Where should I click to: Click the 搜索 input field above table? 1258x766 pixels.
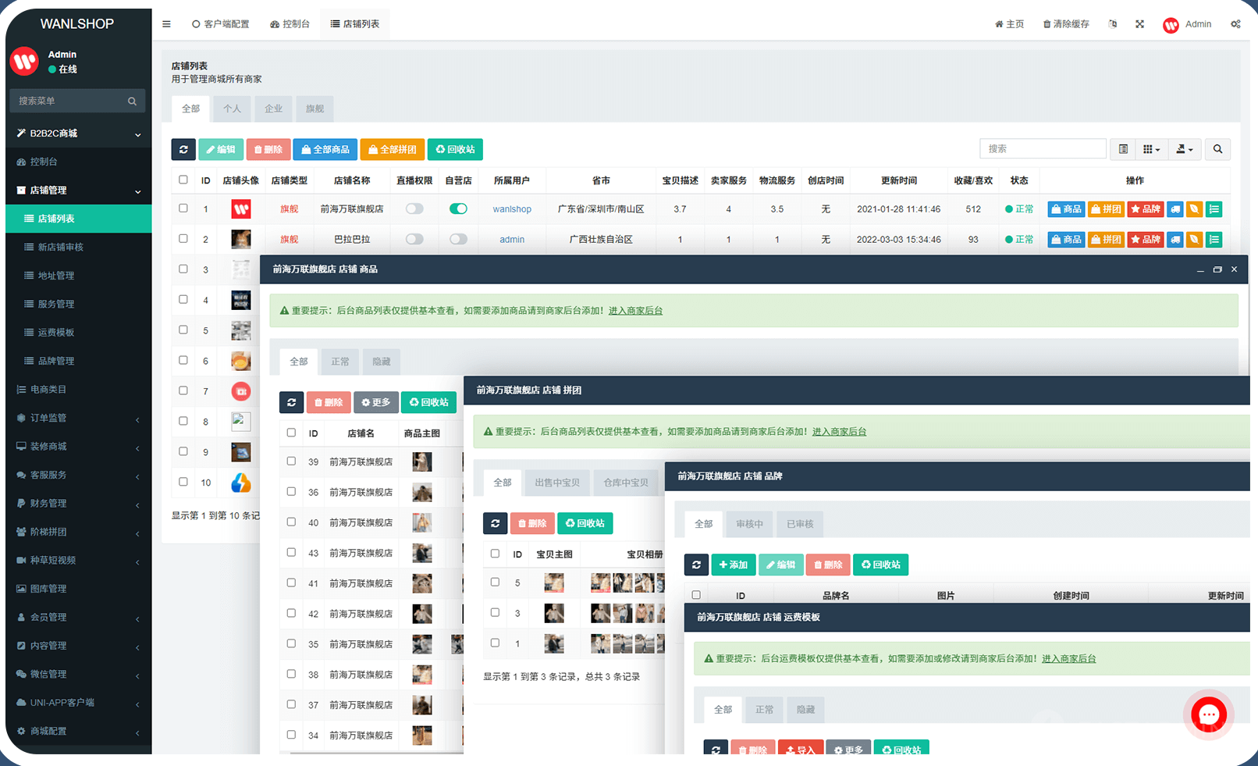(x=1042, y=149)
